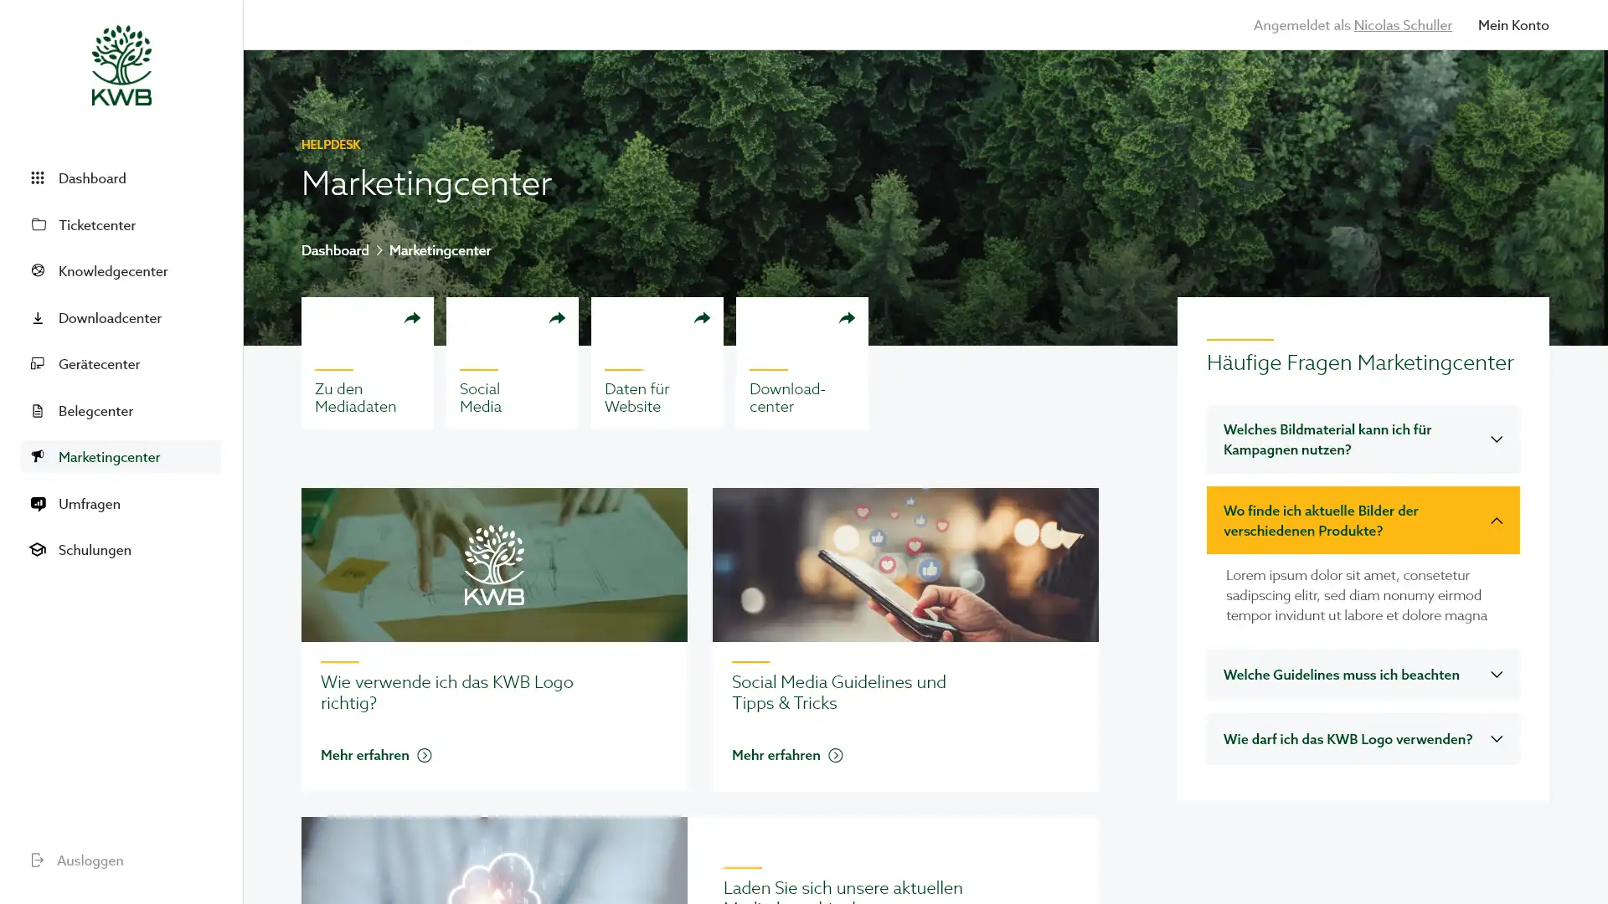
Task: Click the Nicolas Schuller user link
Action: click(x=1402, y=25)
